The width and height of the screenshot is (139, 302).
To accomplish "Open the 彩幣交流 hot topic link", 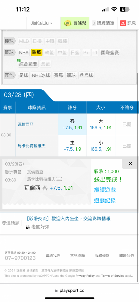I will tap(69, 219).
